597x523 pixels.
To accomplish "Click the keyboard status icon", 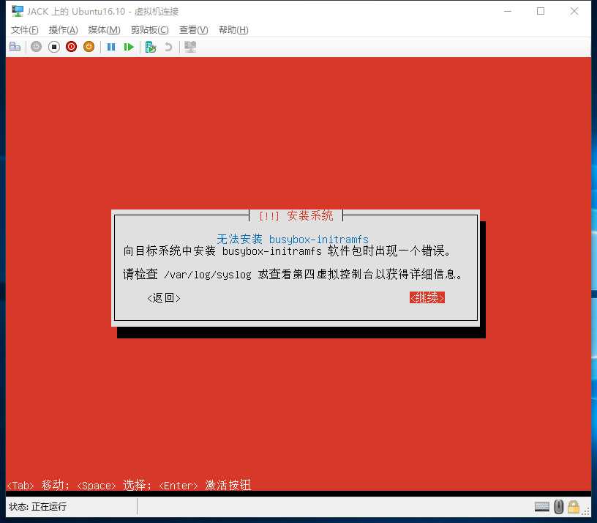I will point(542,506).
